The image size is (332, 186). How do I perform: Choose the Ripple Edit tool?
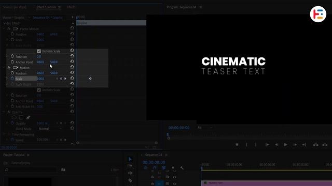(130, 173)
